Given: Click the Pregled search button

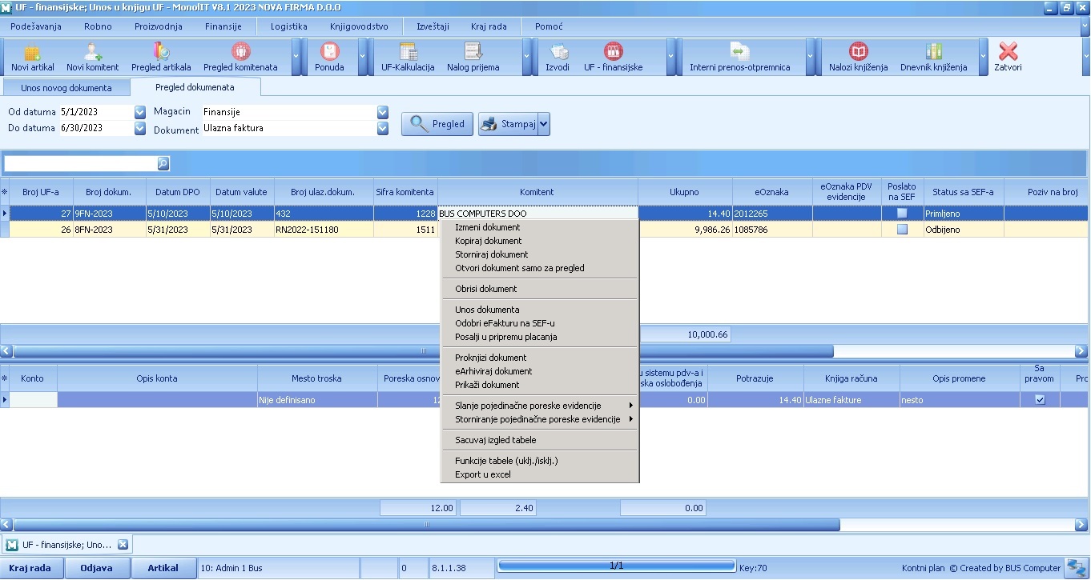Looking at the screenshot, I should tap(437, 124).
